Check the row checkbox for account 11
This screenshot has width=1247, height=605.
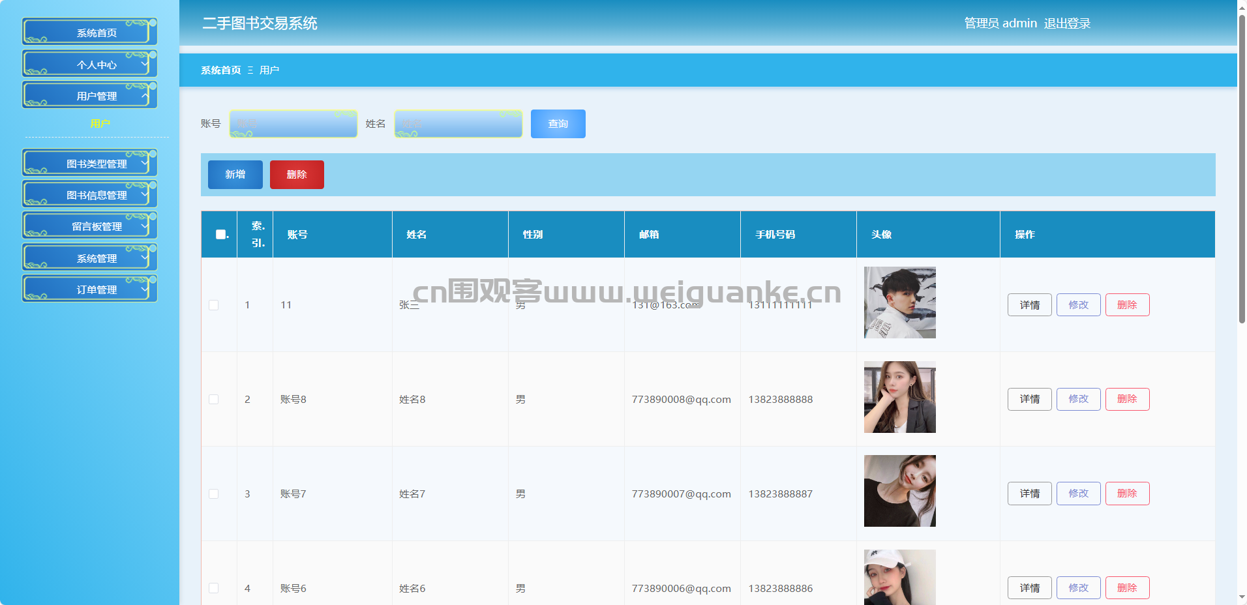pos(213,305)
